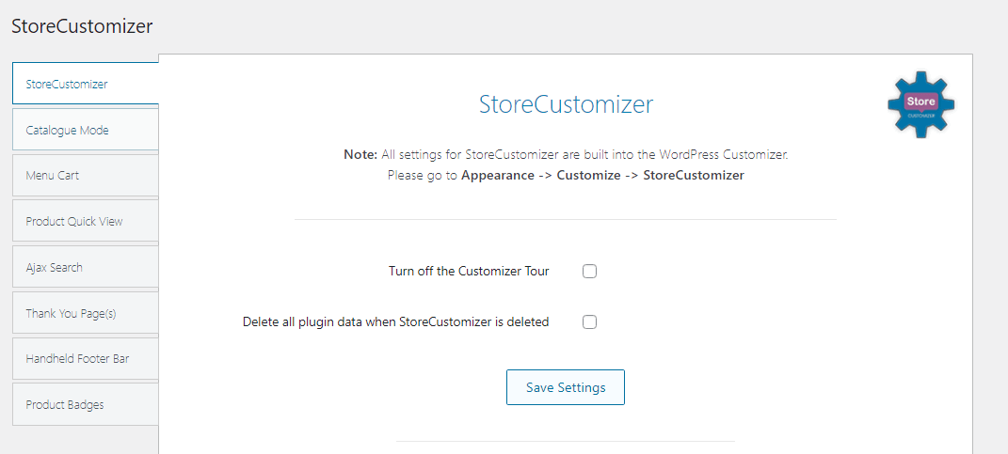Go to the Ajax Search tab
1008x454 pixels.
55,268
